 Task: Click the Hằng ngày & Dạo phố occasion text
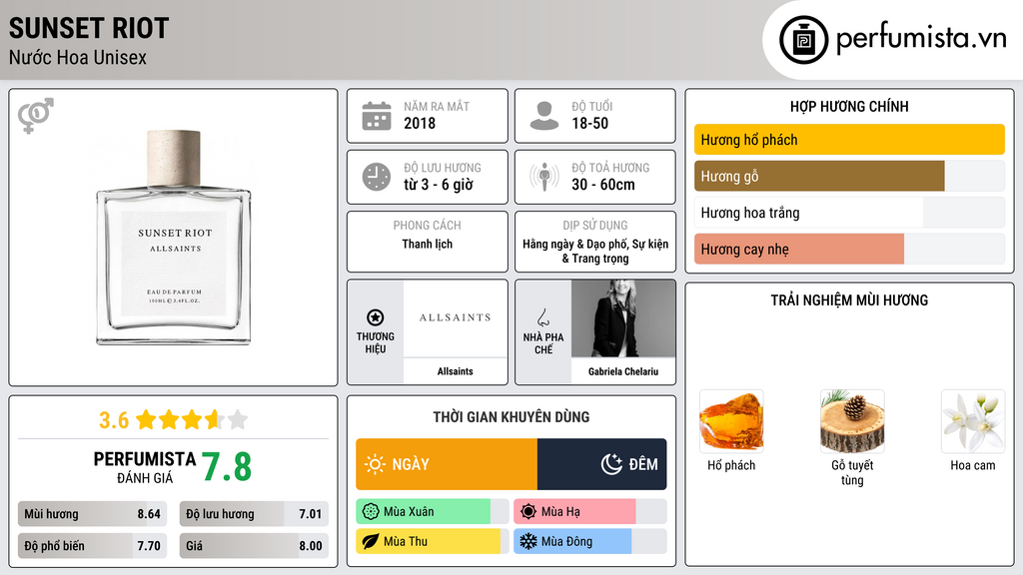pos(595,251)
